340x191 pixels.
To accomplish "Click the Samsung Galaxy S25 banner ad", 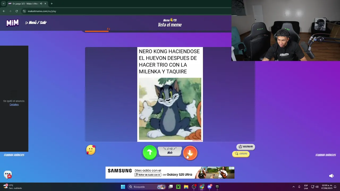I will tap(170, 172).
